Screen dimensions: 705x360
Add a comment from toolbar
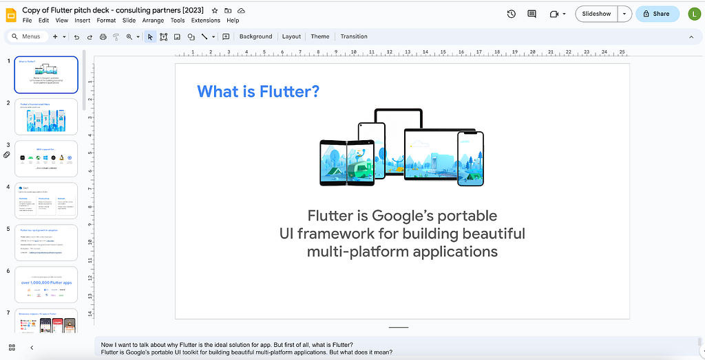tap(226, 37)
